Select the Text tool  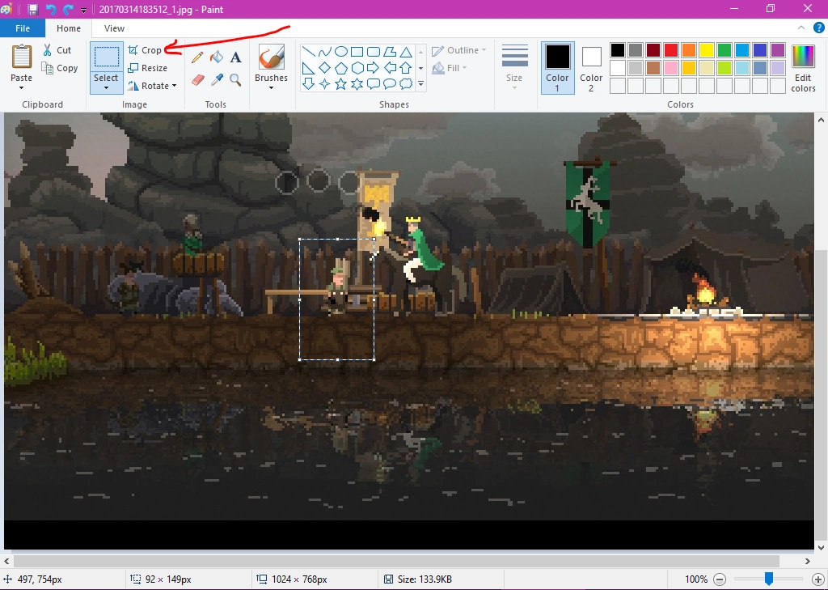235,57
